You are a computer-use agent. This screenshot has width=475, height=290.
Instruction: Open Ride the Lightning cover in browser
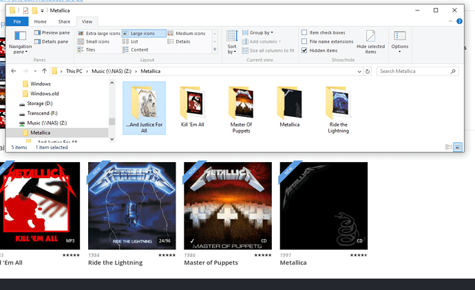131,205
